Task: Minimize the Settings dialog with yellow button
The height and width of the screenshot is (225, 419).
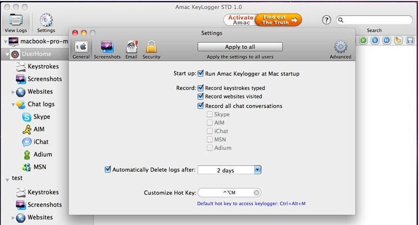Action: 84,33
